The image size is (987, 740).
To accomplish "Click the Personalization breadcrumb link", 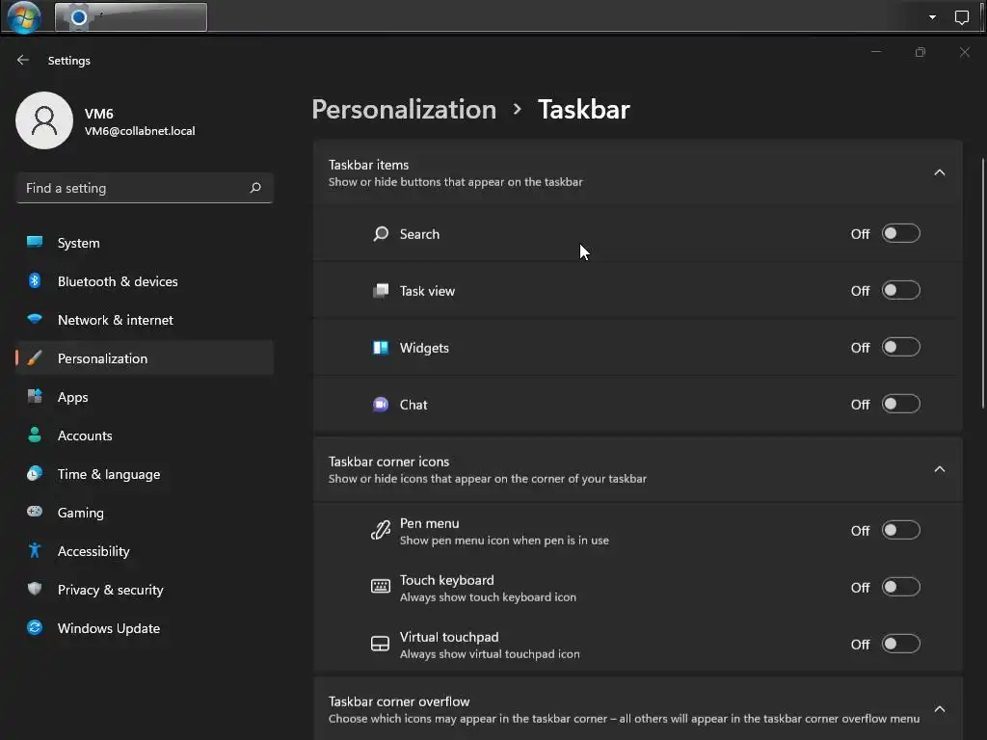I will tap(404, 109).
